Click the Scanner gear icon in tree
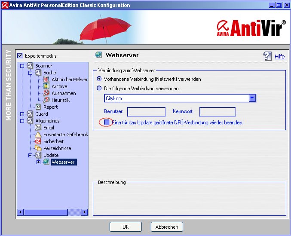Image resolution: width=291 pixels, height=236 pixels. [30, 66]
